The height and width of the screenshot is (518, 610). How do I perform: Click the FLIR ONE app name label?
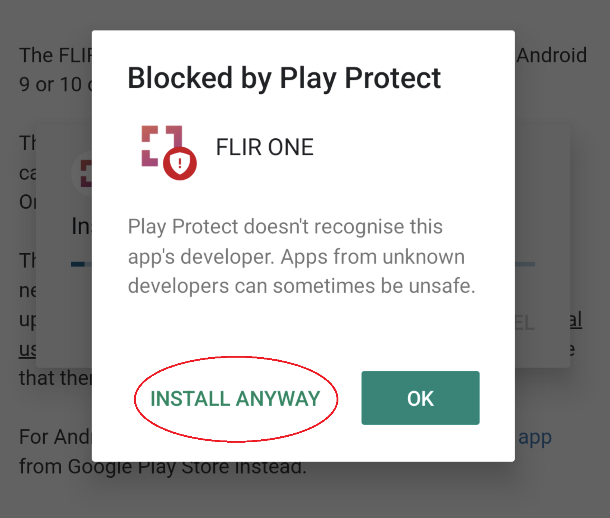tap(265, 147)
